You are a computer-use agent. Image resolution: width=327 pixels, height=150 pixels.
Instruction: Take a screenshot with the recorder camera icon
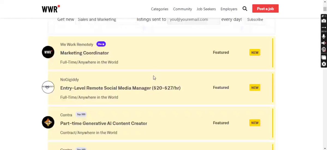(x=324, y=21)
